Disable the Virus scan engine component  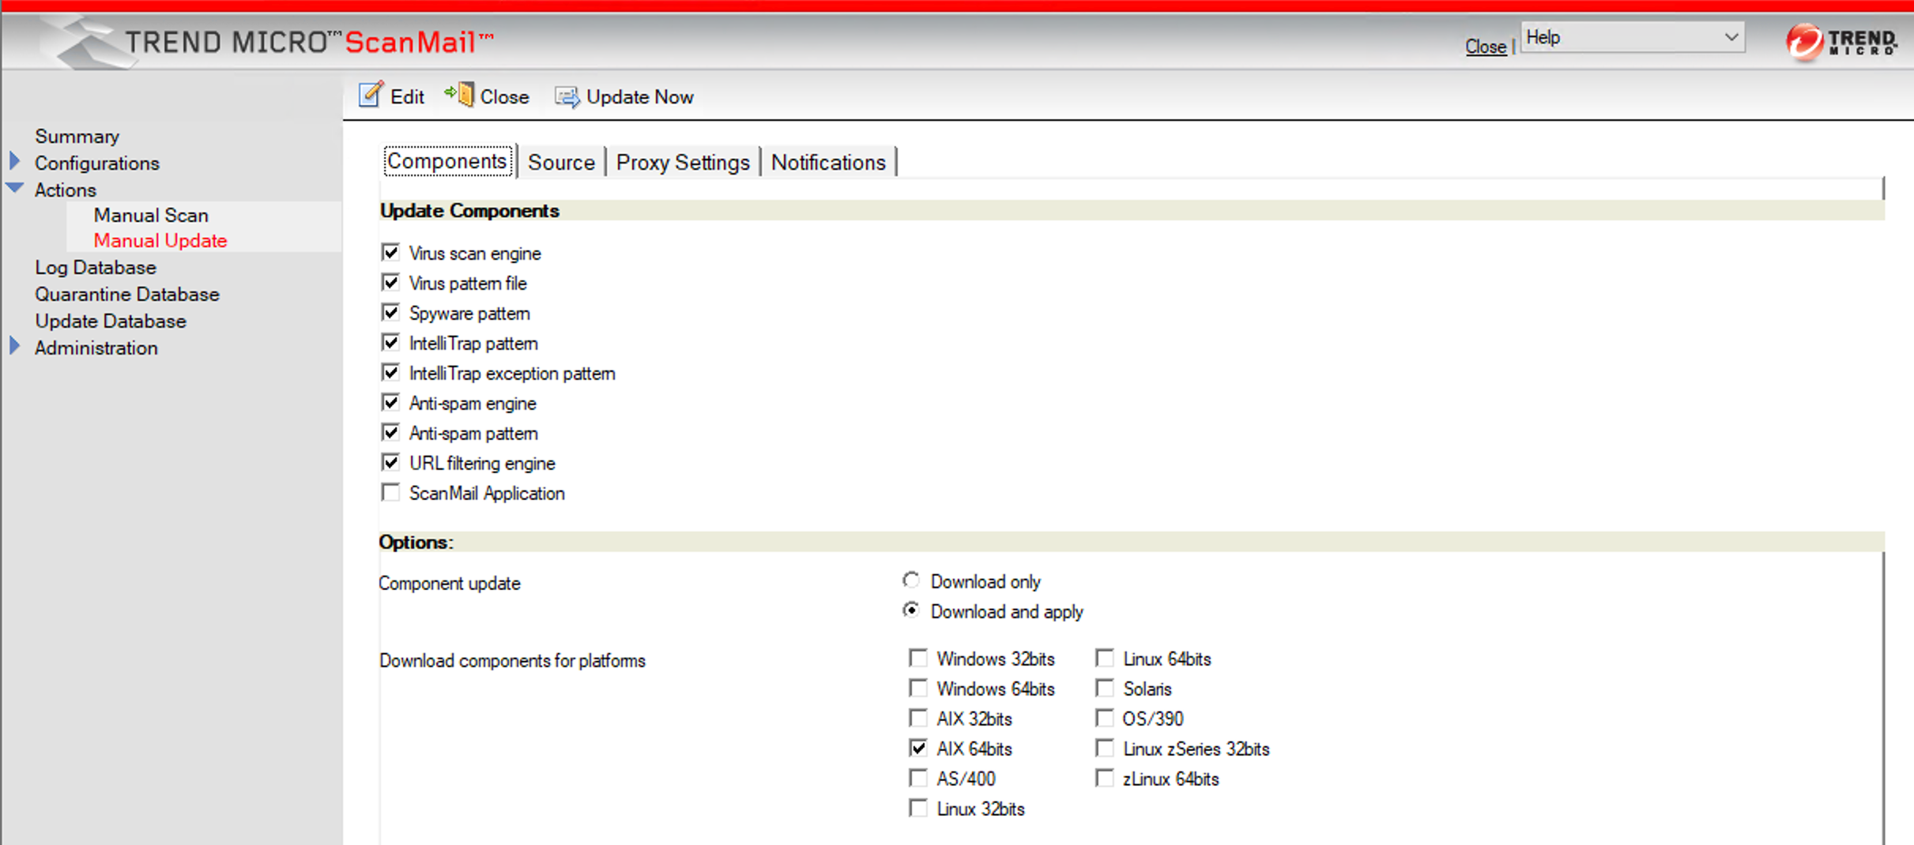(x=390, y=251)
